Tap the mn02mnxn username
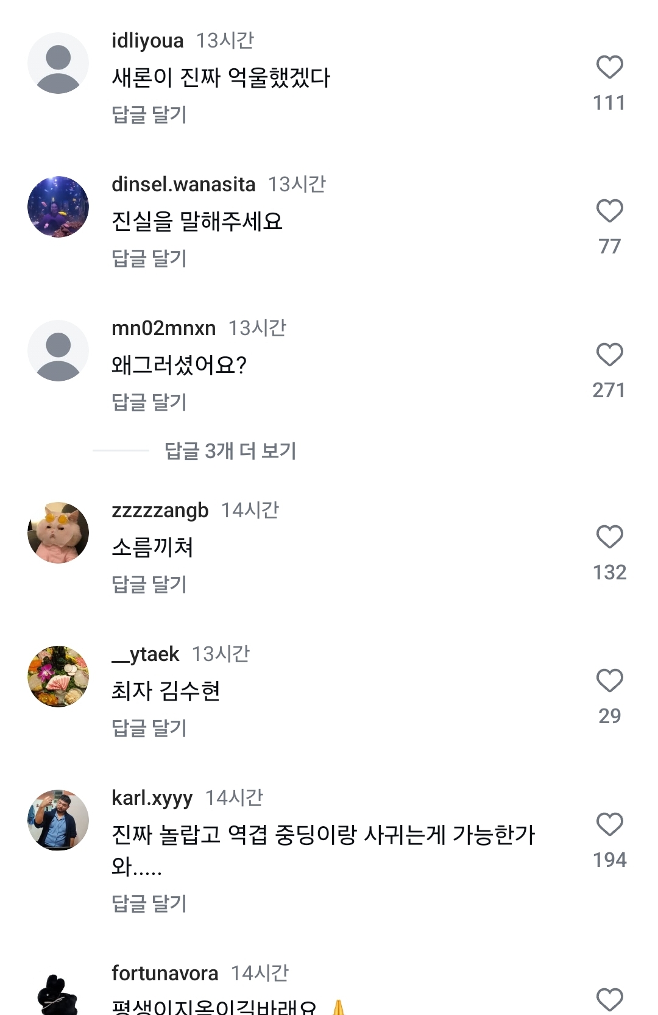Viewport: 658px width, 1015px height. [163, 328]
